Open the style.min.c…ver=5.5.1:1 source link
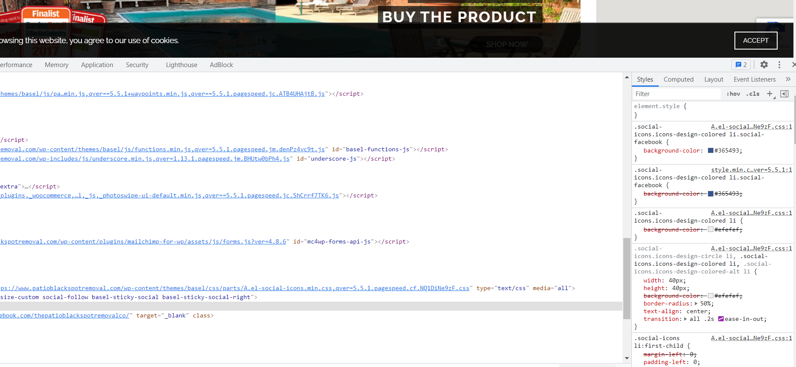 (752, 170)
